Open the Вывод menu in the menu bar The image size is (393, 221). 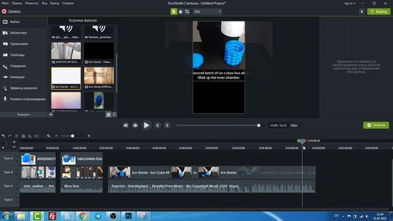(55, 3)
